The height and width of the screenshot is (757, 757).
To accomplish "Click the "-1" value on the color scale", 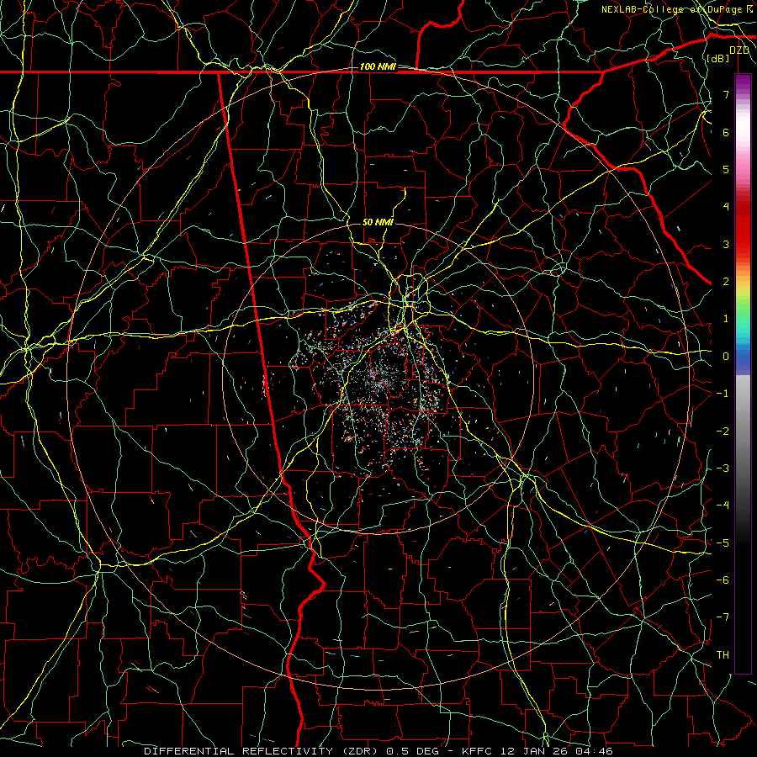I will pyautogui.click(x=723, y=394).
